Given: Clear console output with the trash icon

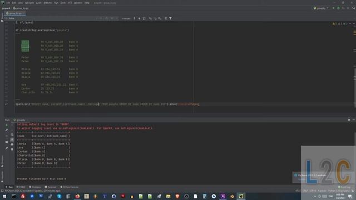Looking at the screenshot, I should pyautogui.click(x=12, y=149).
